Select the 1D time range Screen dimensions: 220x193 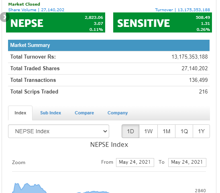tap(130, 131)
